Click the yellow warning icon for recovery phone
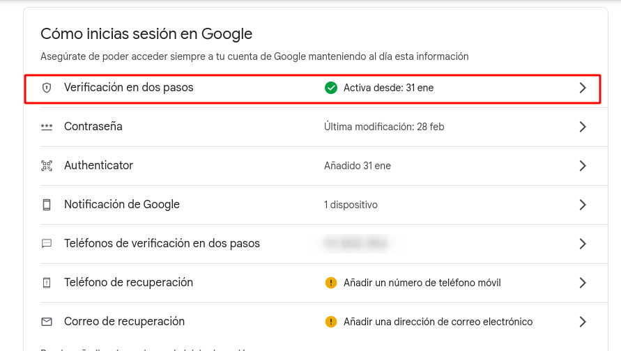Screen dimensions: 621x351 pos(331,283)
